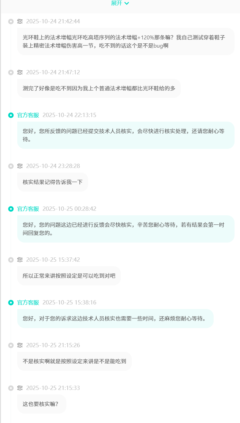Click the 核实结果记得告诉我一下 message bubble
The width and height of the screenshot is (240, 423).
[x=53, y=182]
